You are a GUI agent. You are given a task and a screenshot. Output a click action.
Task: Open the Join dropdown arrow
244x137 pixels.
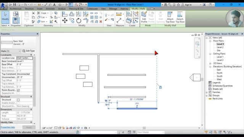47,22
